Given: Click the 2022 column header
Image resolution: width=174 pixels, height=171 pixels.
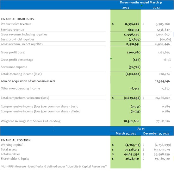Looking at the screenshot, I should coord(156,8).
